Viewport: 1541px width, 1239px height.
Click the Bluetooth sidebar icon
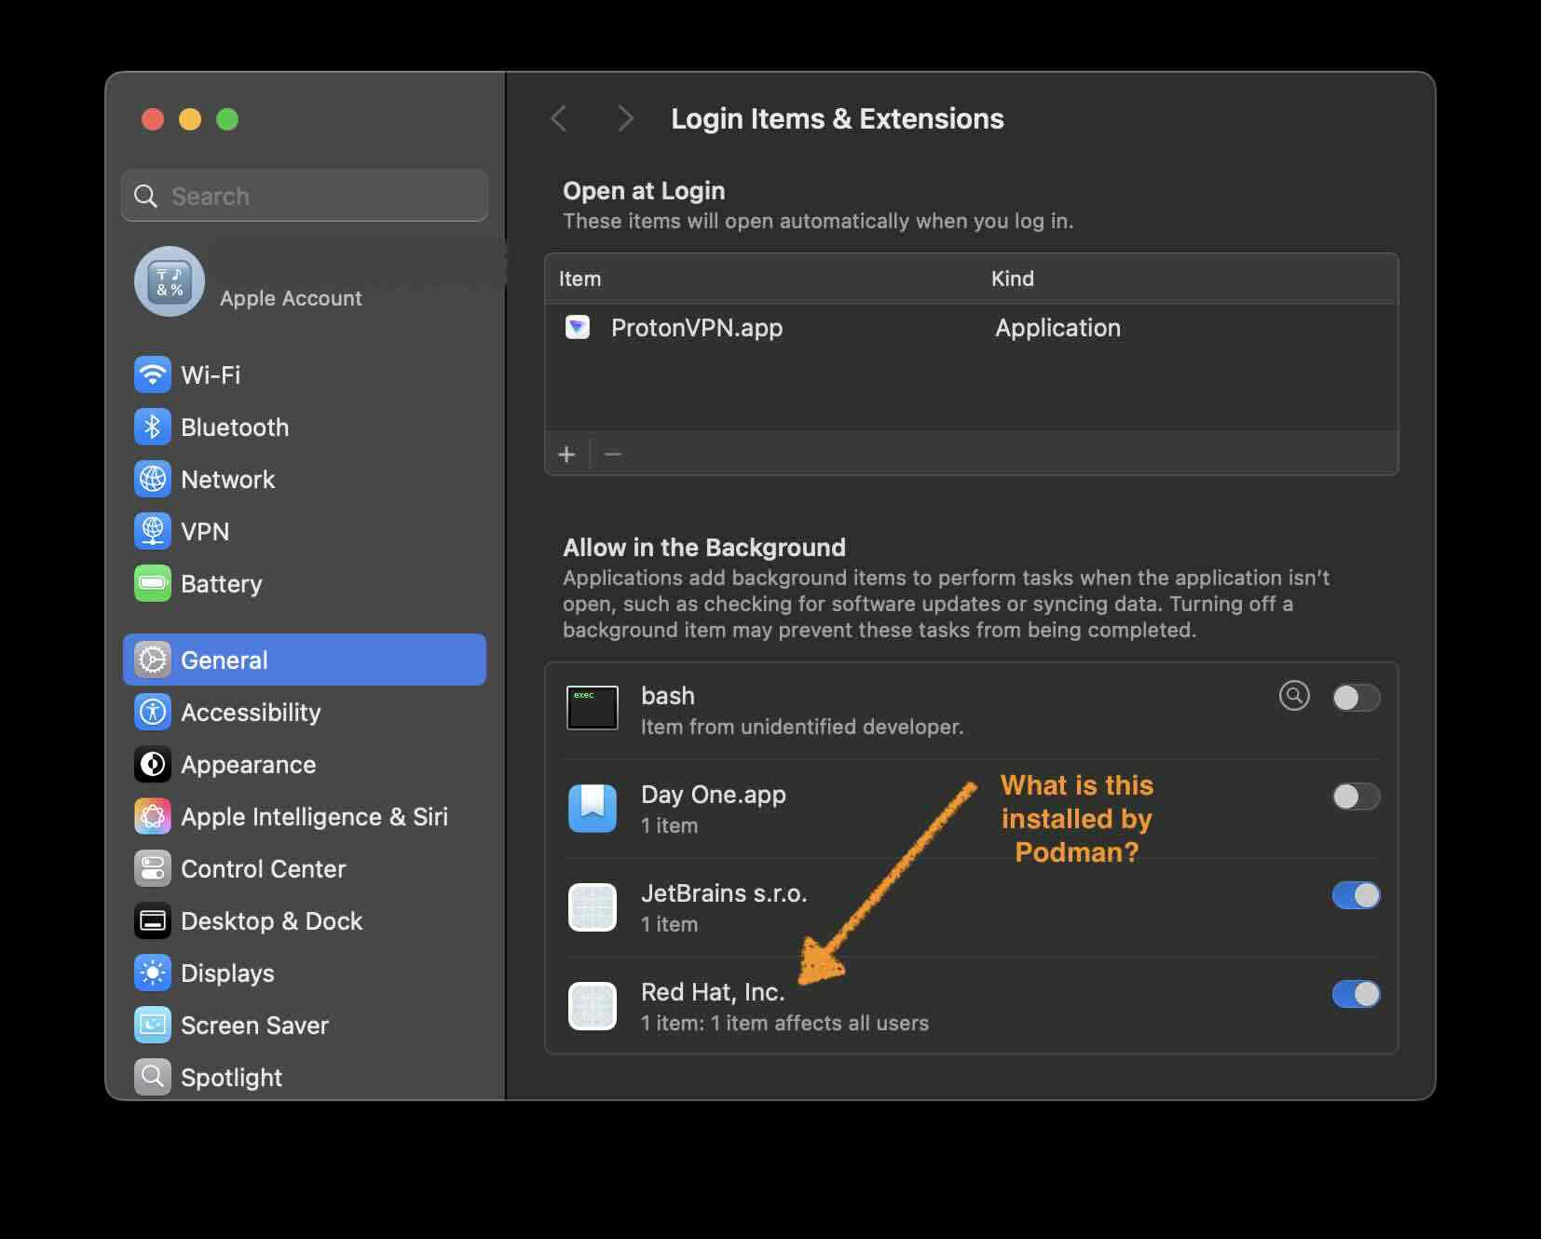pos(153,427)
